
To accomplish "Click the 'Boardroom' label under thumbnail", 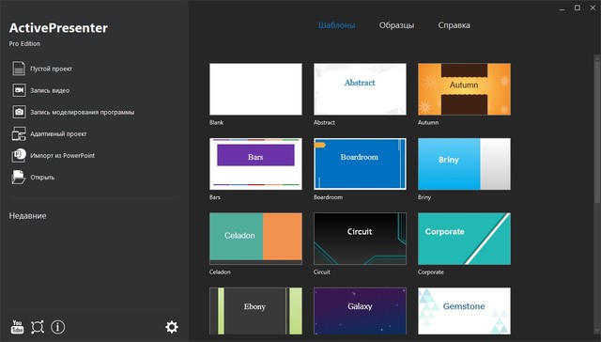I will [x=328, y=197].
